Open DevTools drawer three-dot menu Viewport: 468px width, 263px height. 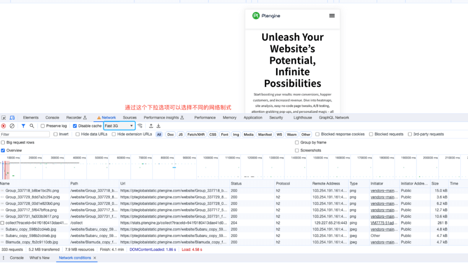point(4,258)
